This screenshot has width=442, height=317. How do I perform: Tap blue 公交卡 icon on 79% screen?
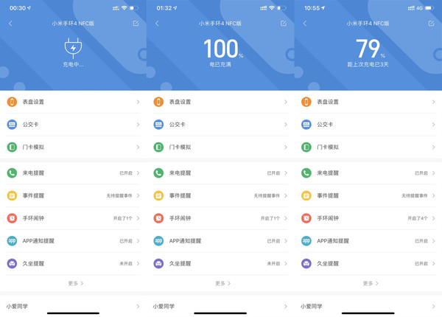point(306,125)
